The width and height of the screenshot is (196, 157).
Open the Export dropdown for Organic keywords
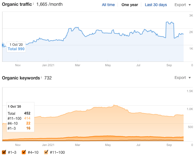click(183, 78)
